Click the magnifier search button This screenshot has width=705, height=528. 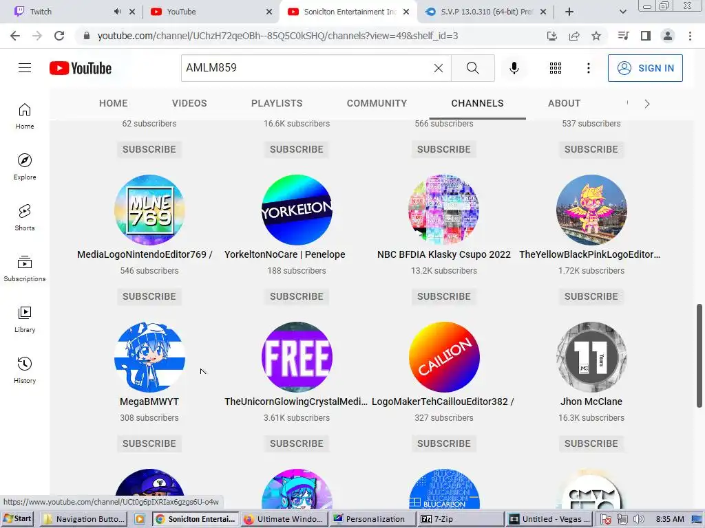pos(472,68)
